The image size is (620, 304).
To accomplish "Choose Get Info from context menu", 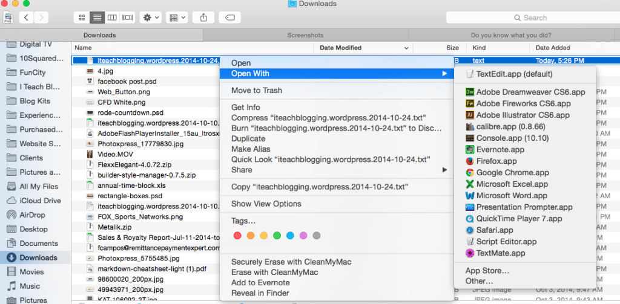I will pos(245,108).
